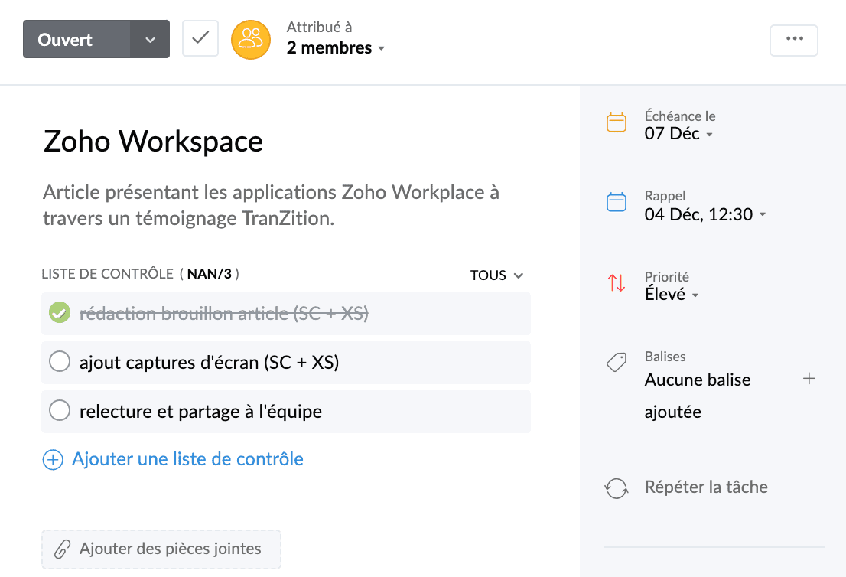Click the 'NAN/3' checklist counter

tap(210, 274)
